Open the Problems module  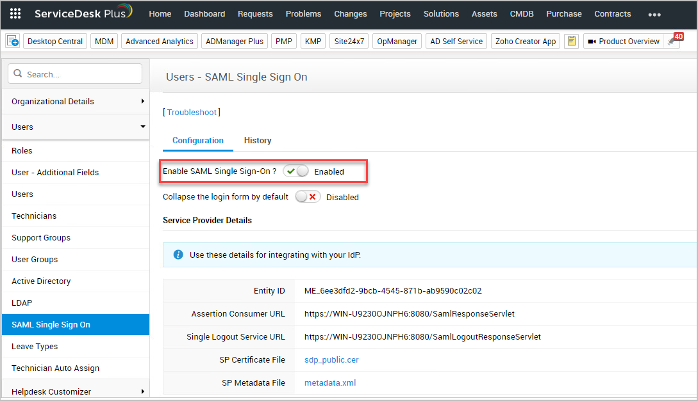coord(303,14)
